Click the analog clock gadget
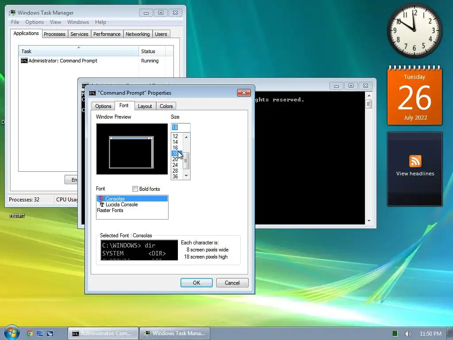Screen dimensions: 453x340 (414, 30)
